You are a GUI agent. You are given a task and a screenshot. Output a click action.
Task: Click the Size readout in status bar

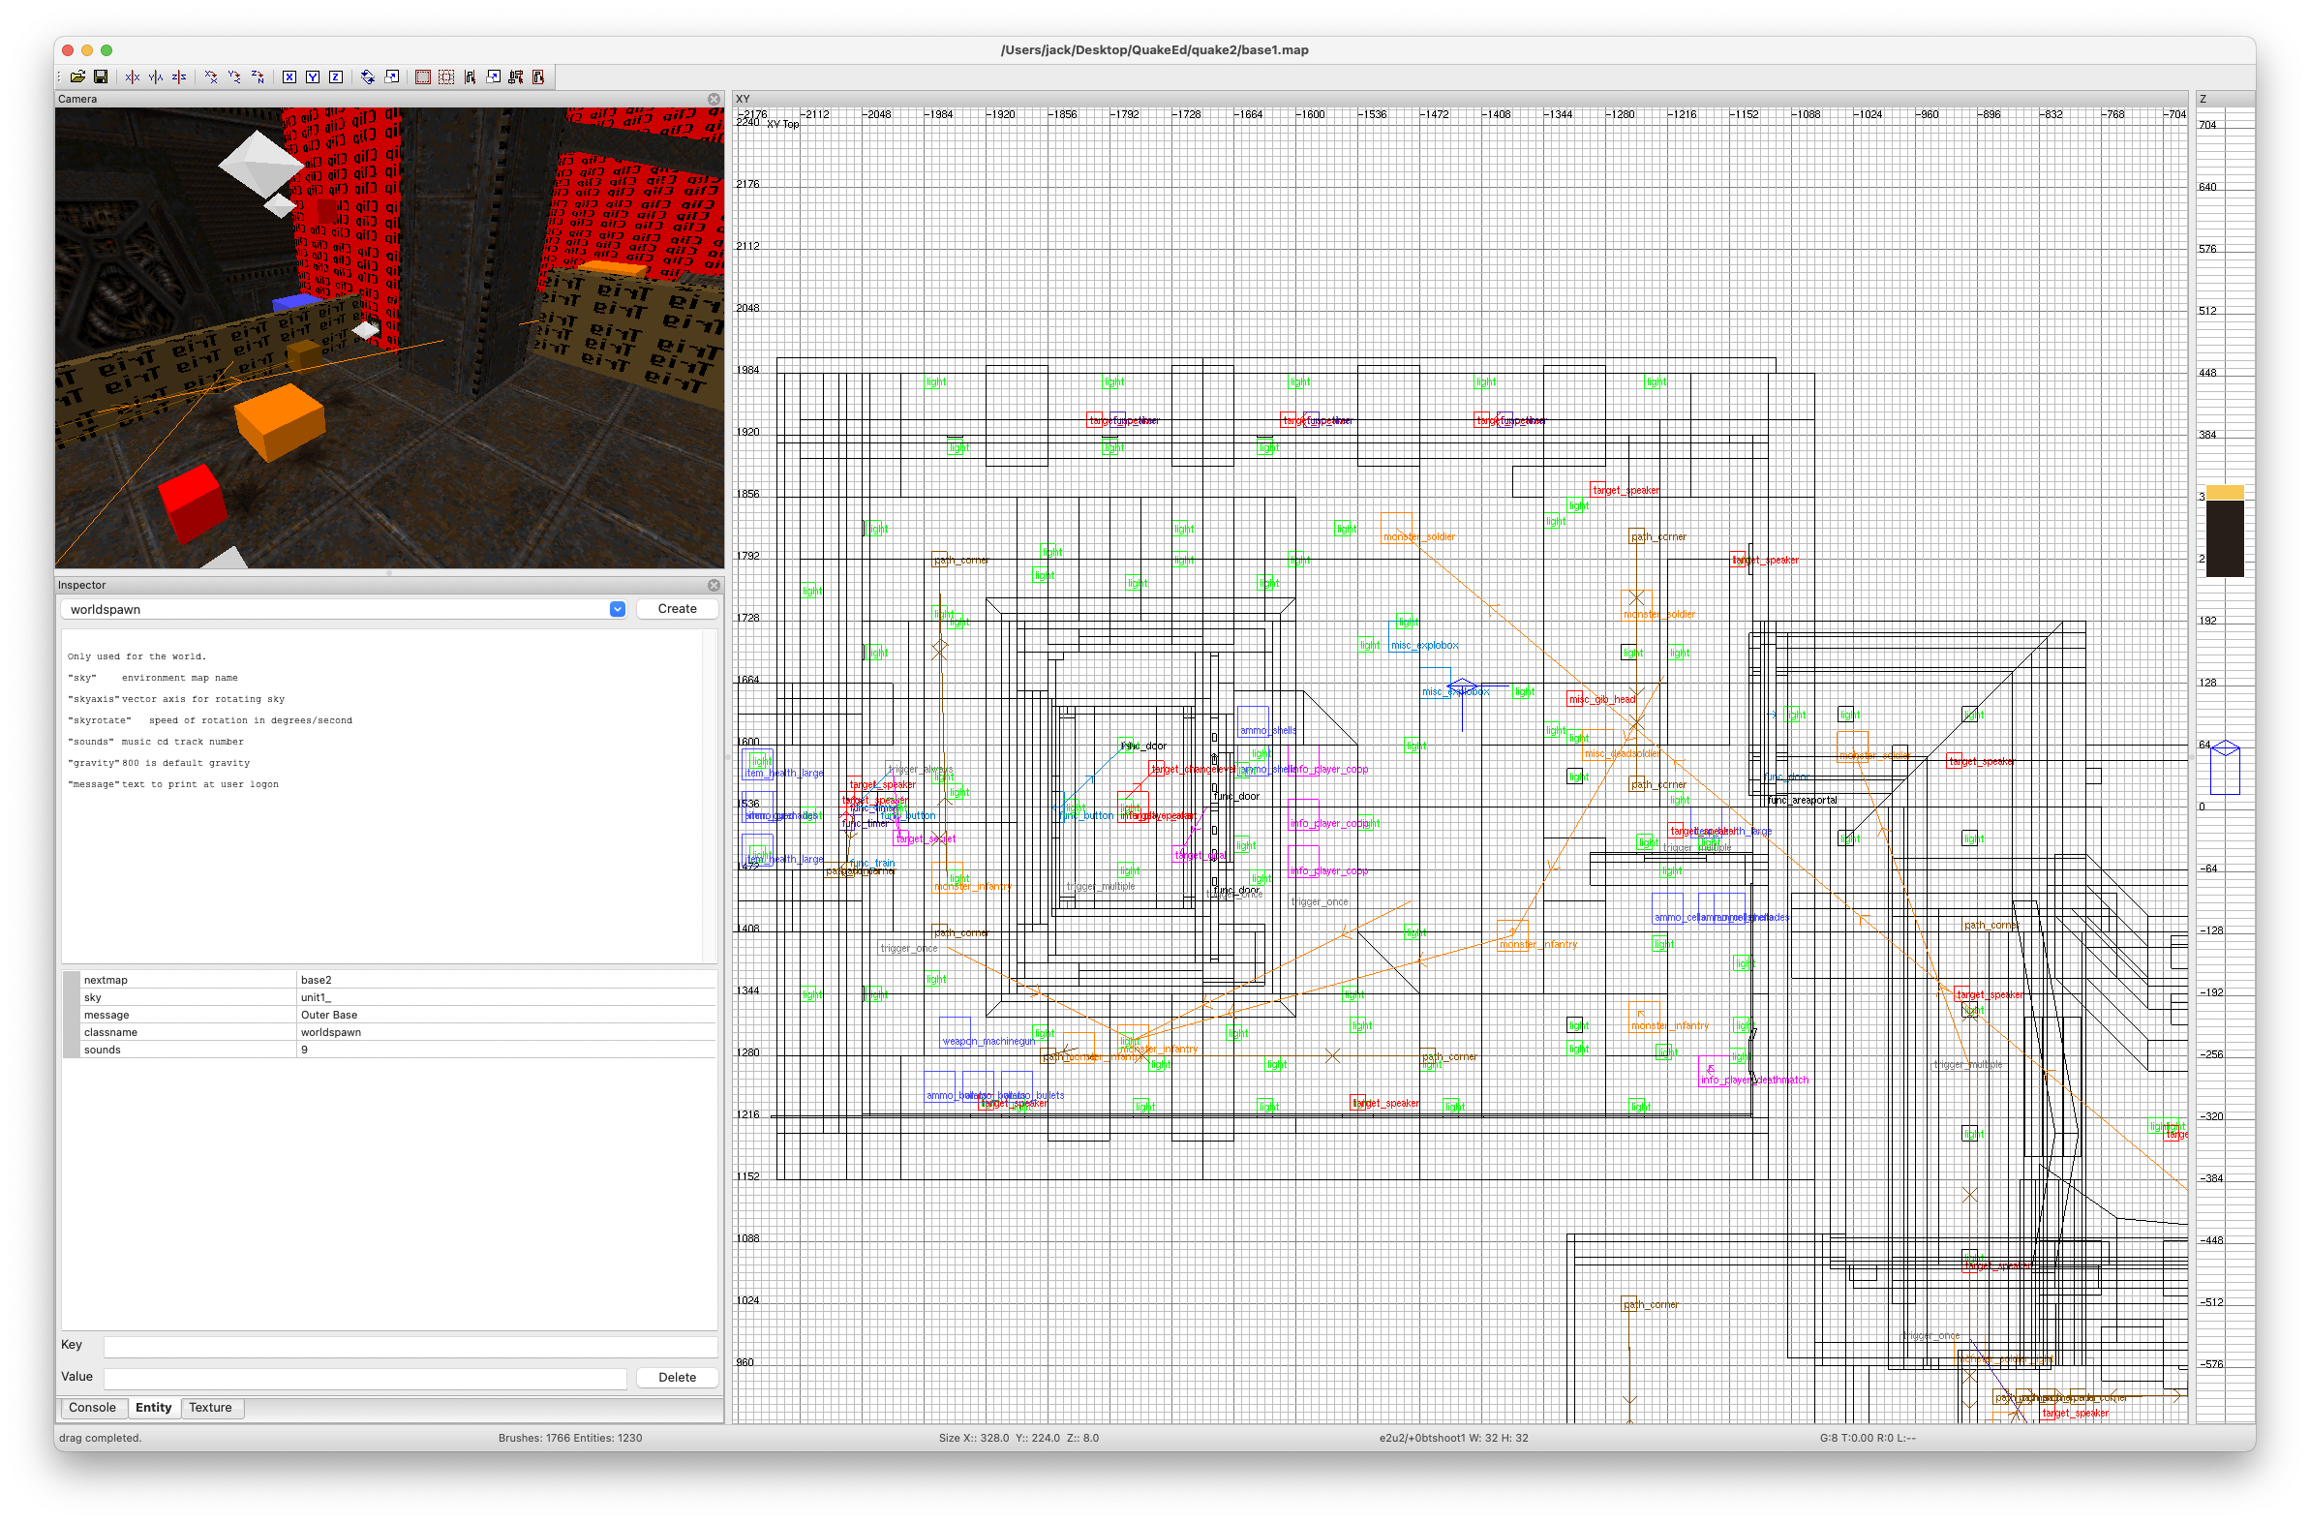(1018, 1439)
